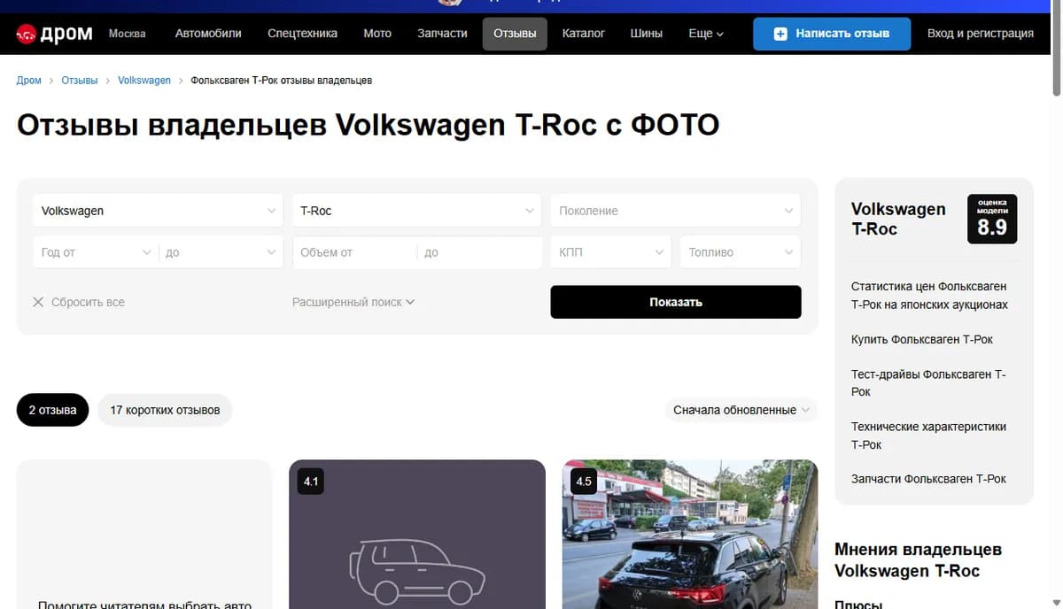Click the Объем от input field
The width and height of the screenshot is (1063, 609).
pos(354,252)
